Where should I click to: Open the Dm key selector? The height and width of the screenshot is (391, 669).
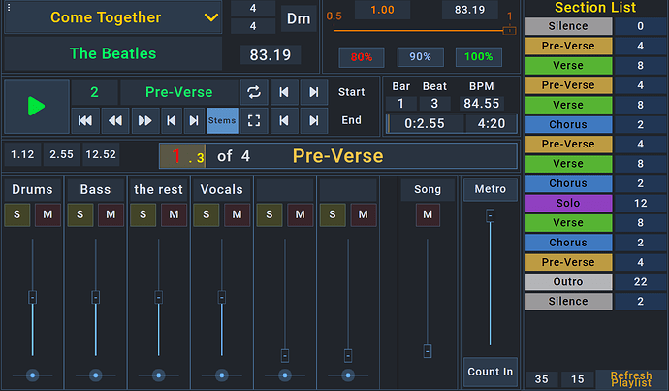coord(297,18)
